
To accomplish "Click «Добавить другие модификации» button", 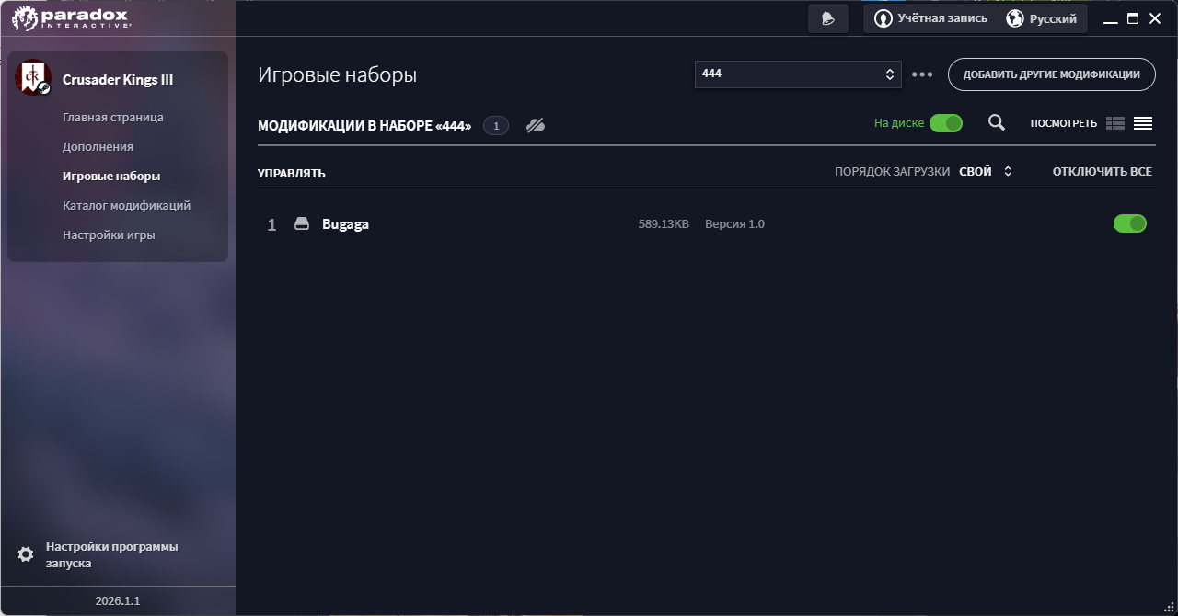I will (1052, 74).
